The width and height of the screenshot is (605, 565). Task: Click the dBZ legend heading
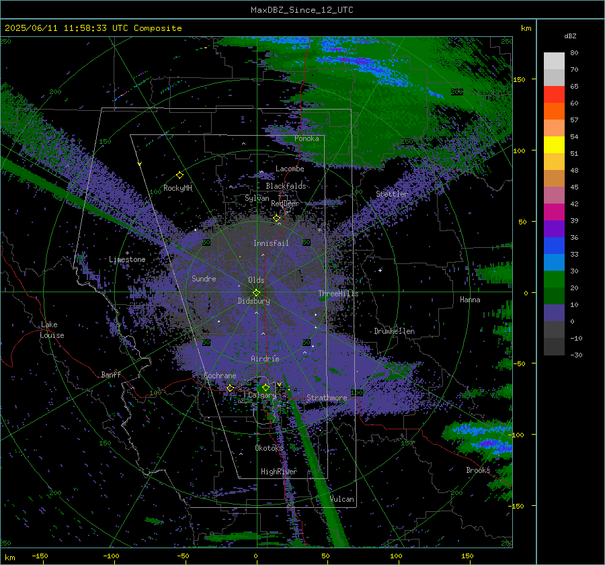pos(570,36)
